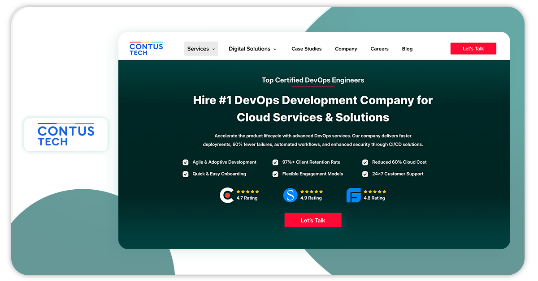Click the 'Hire #1 DevOps Development Company for' headline
The image size is (538, 281).
313,100
